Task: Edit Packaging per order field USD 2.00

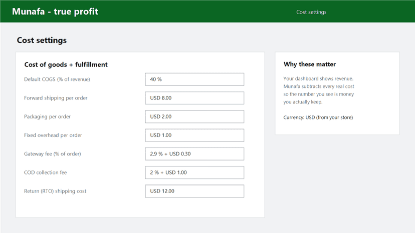Action: [x=194, y=116]
